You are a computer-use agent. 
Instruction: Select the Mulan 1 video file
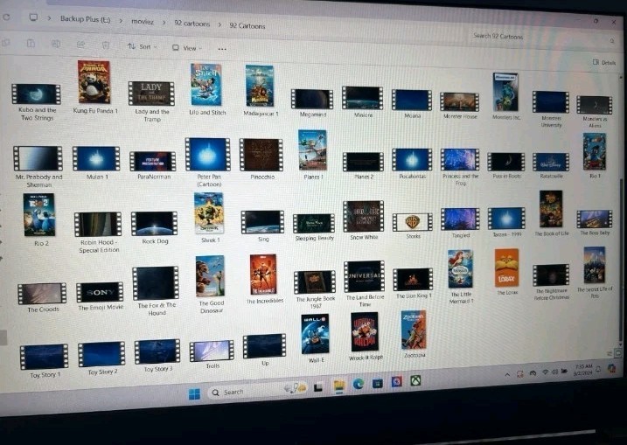coord(96,159)
